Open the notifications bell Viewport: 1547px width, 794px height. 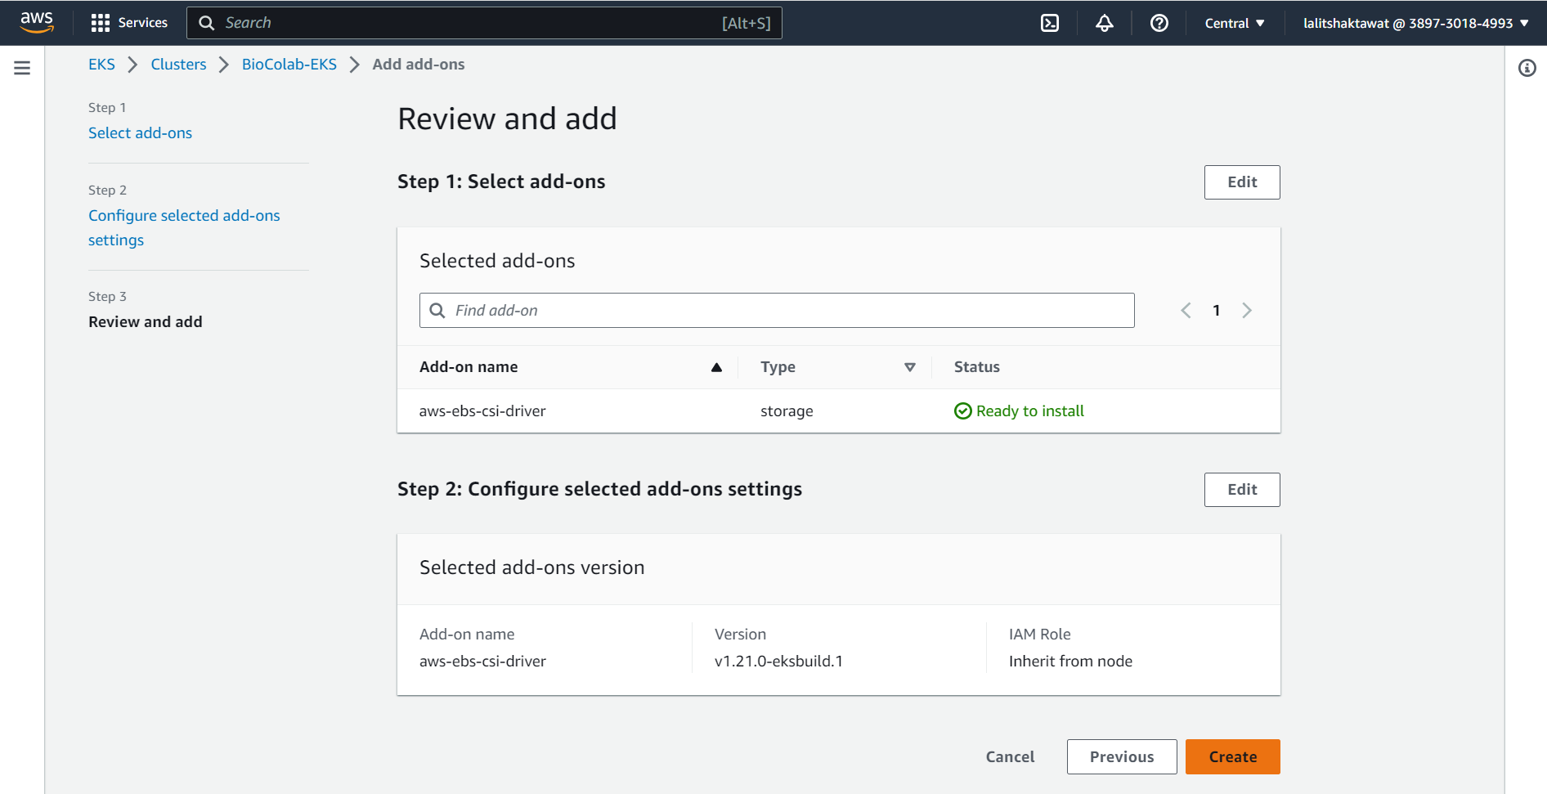pos(1105,23)
